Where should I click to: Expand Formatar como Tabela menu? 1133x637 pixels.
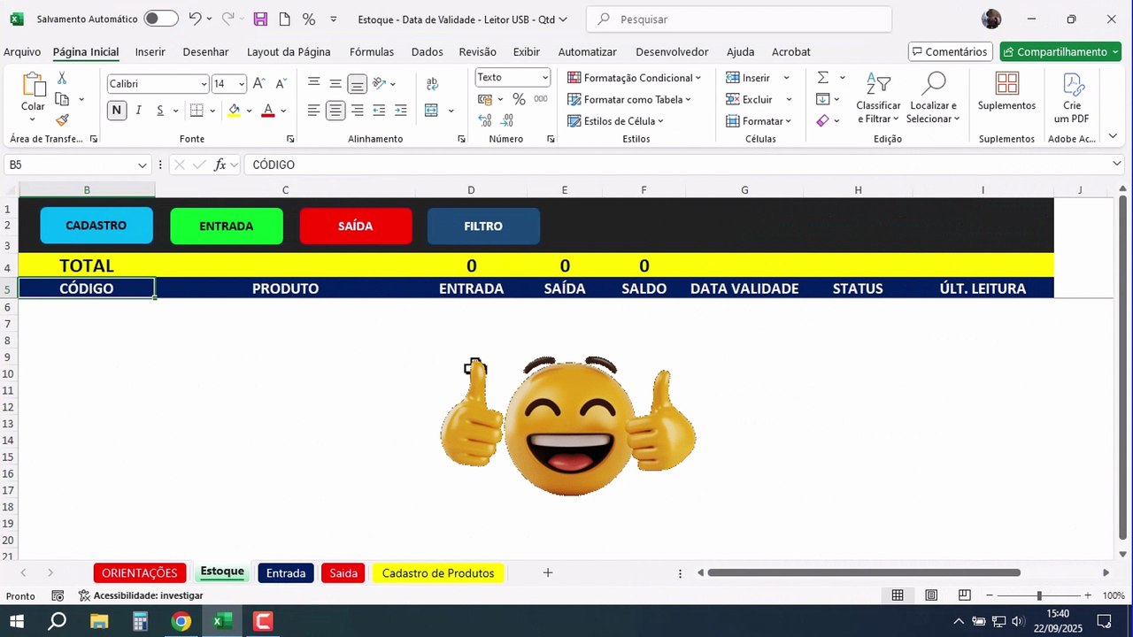click(x=628, y=100)
